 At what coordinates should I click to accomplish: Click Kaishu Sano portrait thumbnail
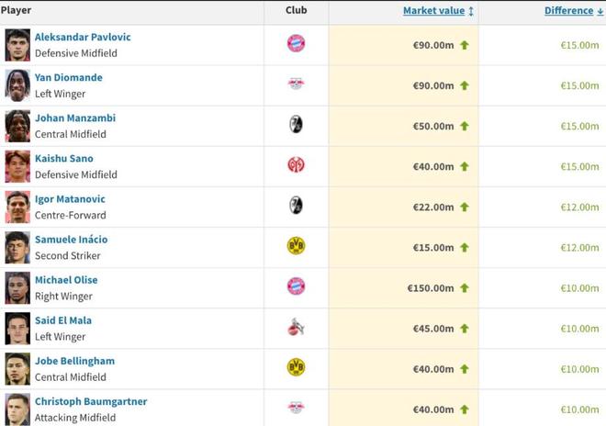17,166
